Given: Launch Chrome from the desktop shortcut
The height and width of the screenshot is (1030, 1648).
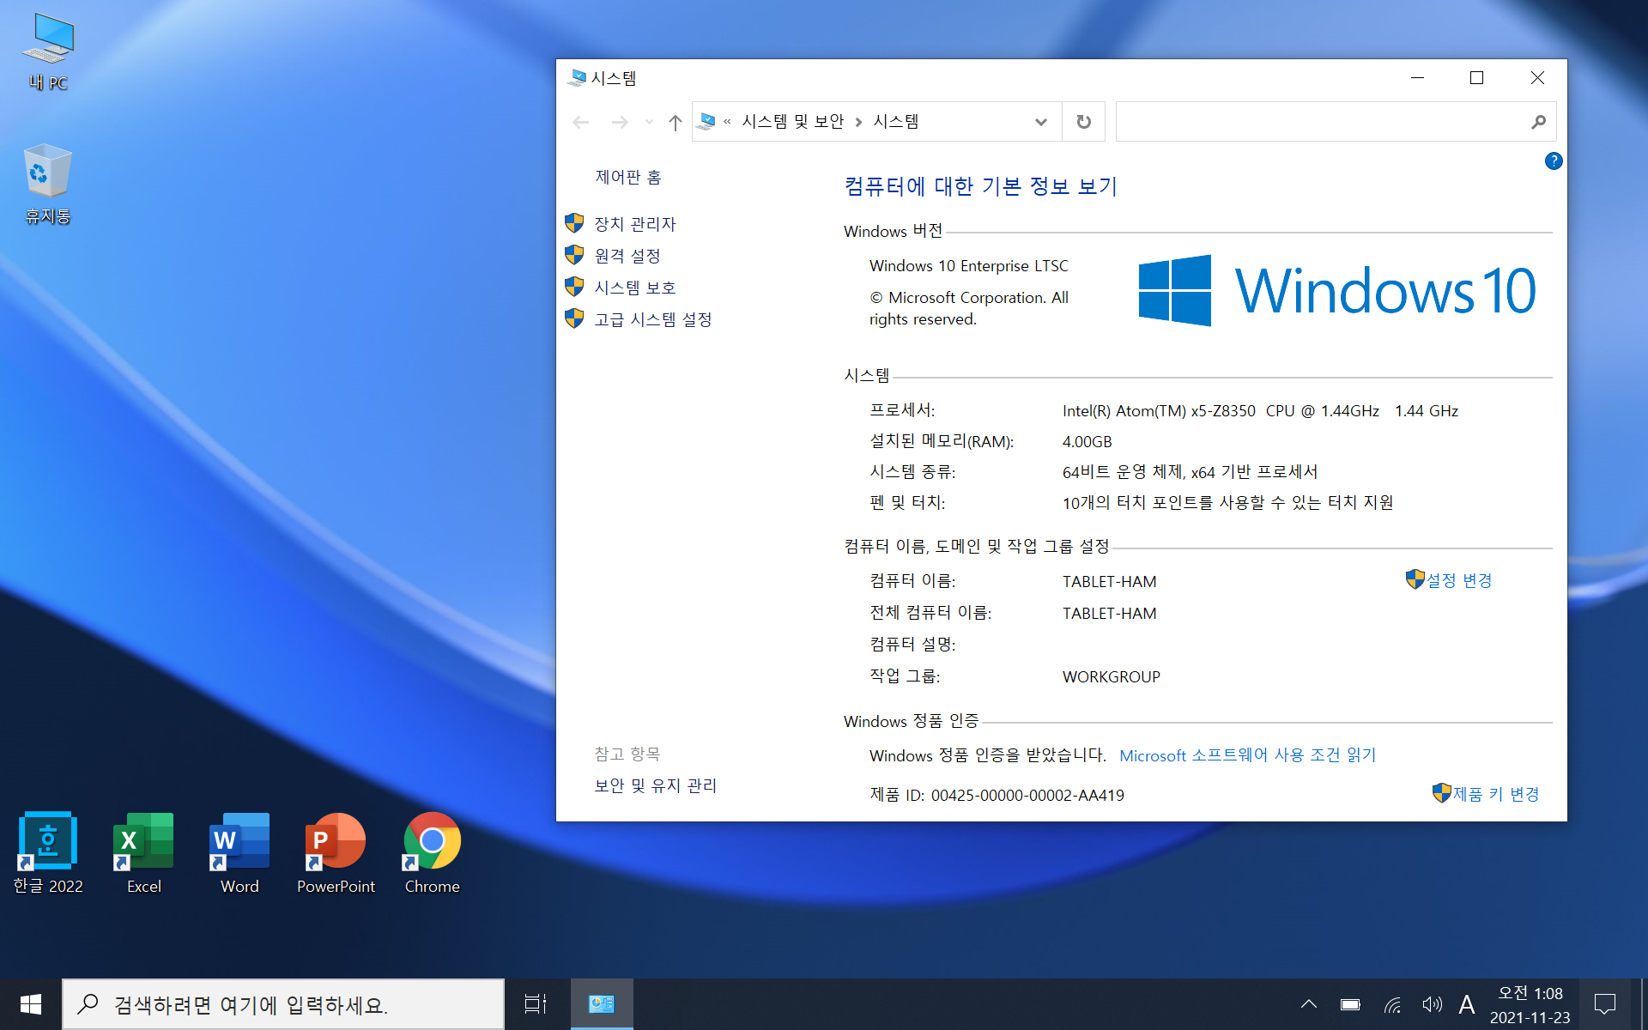Looking at the screenshot, I should [432, 853].
